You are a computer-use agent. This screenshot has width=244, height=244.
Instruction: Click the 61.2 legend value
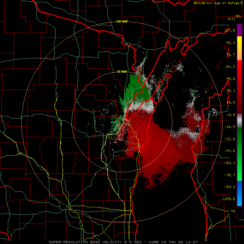tap(231, 67)
